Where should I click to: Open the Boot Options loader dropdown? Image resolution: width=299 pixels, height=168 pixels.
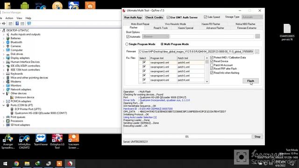156,36
